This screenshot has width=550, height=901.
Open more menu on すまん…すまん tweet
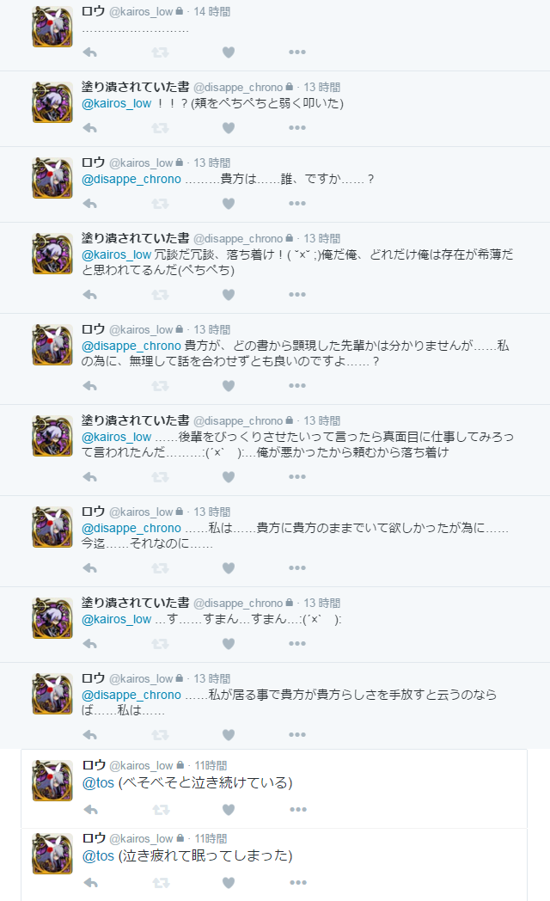(x=296, y=644)
